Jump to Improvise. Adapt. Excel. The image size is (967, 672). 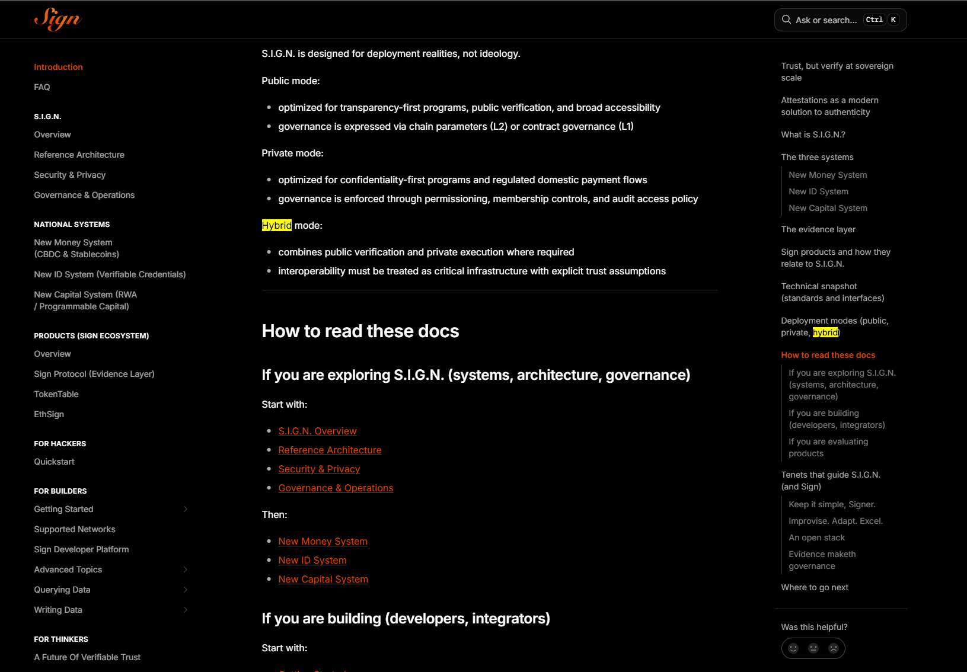(x=835, y=521)
